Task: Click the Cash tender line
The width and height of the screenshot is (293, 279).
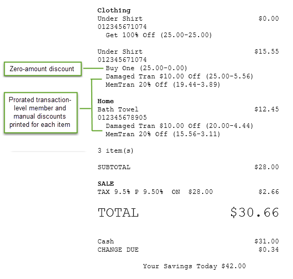Action: [x=188, y=241]
